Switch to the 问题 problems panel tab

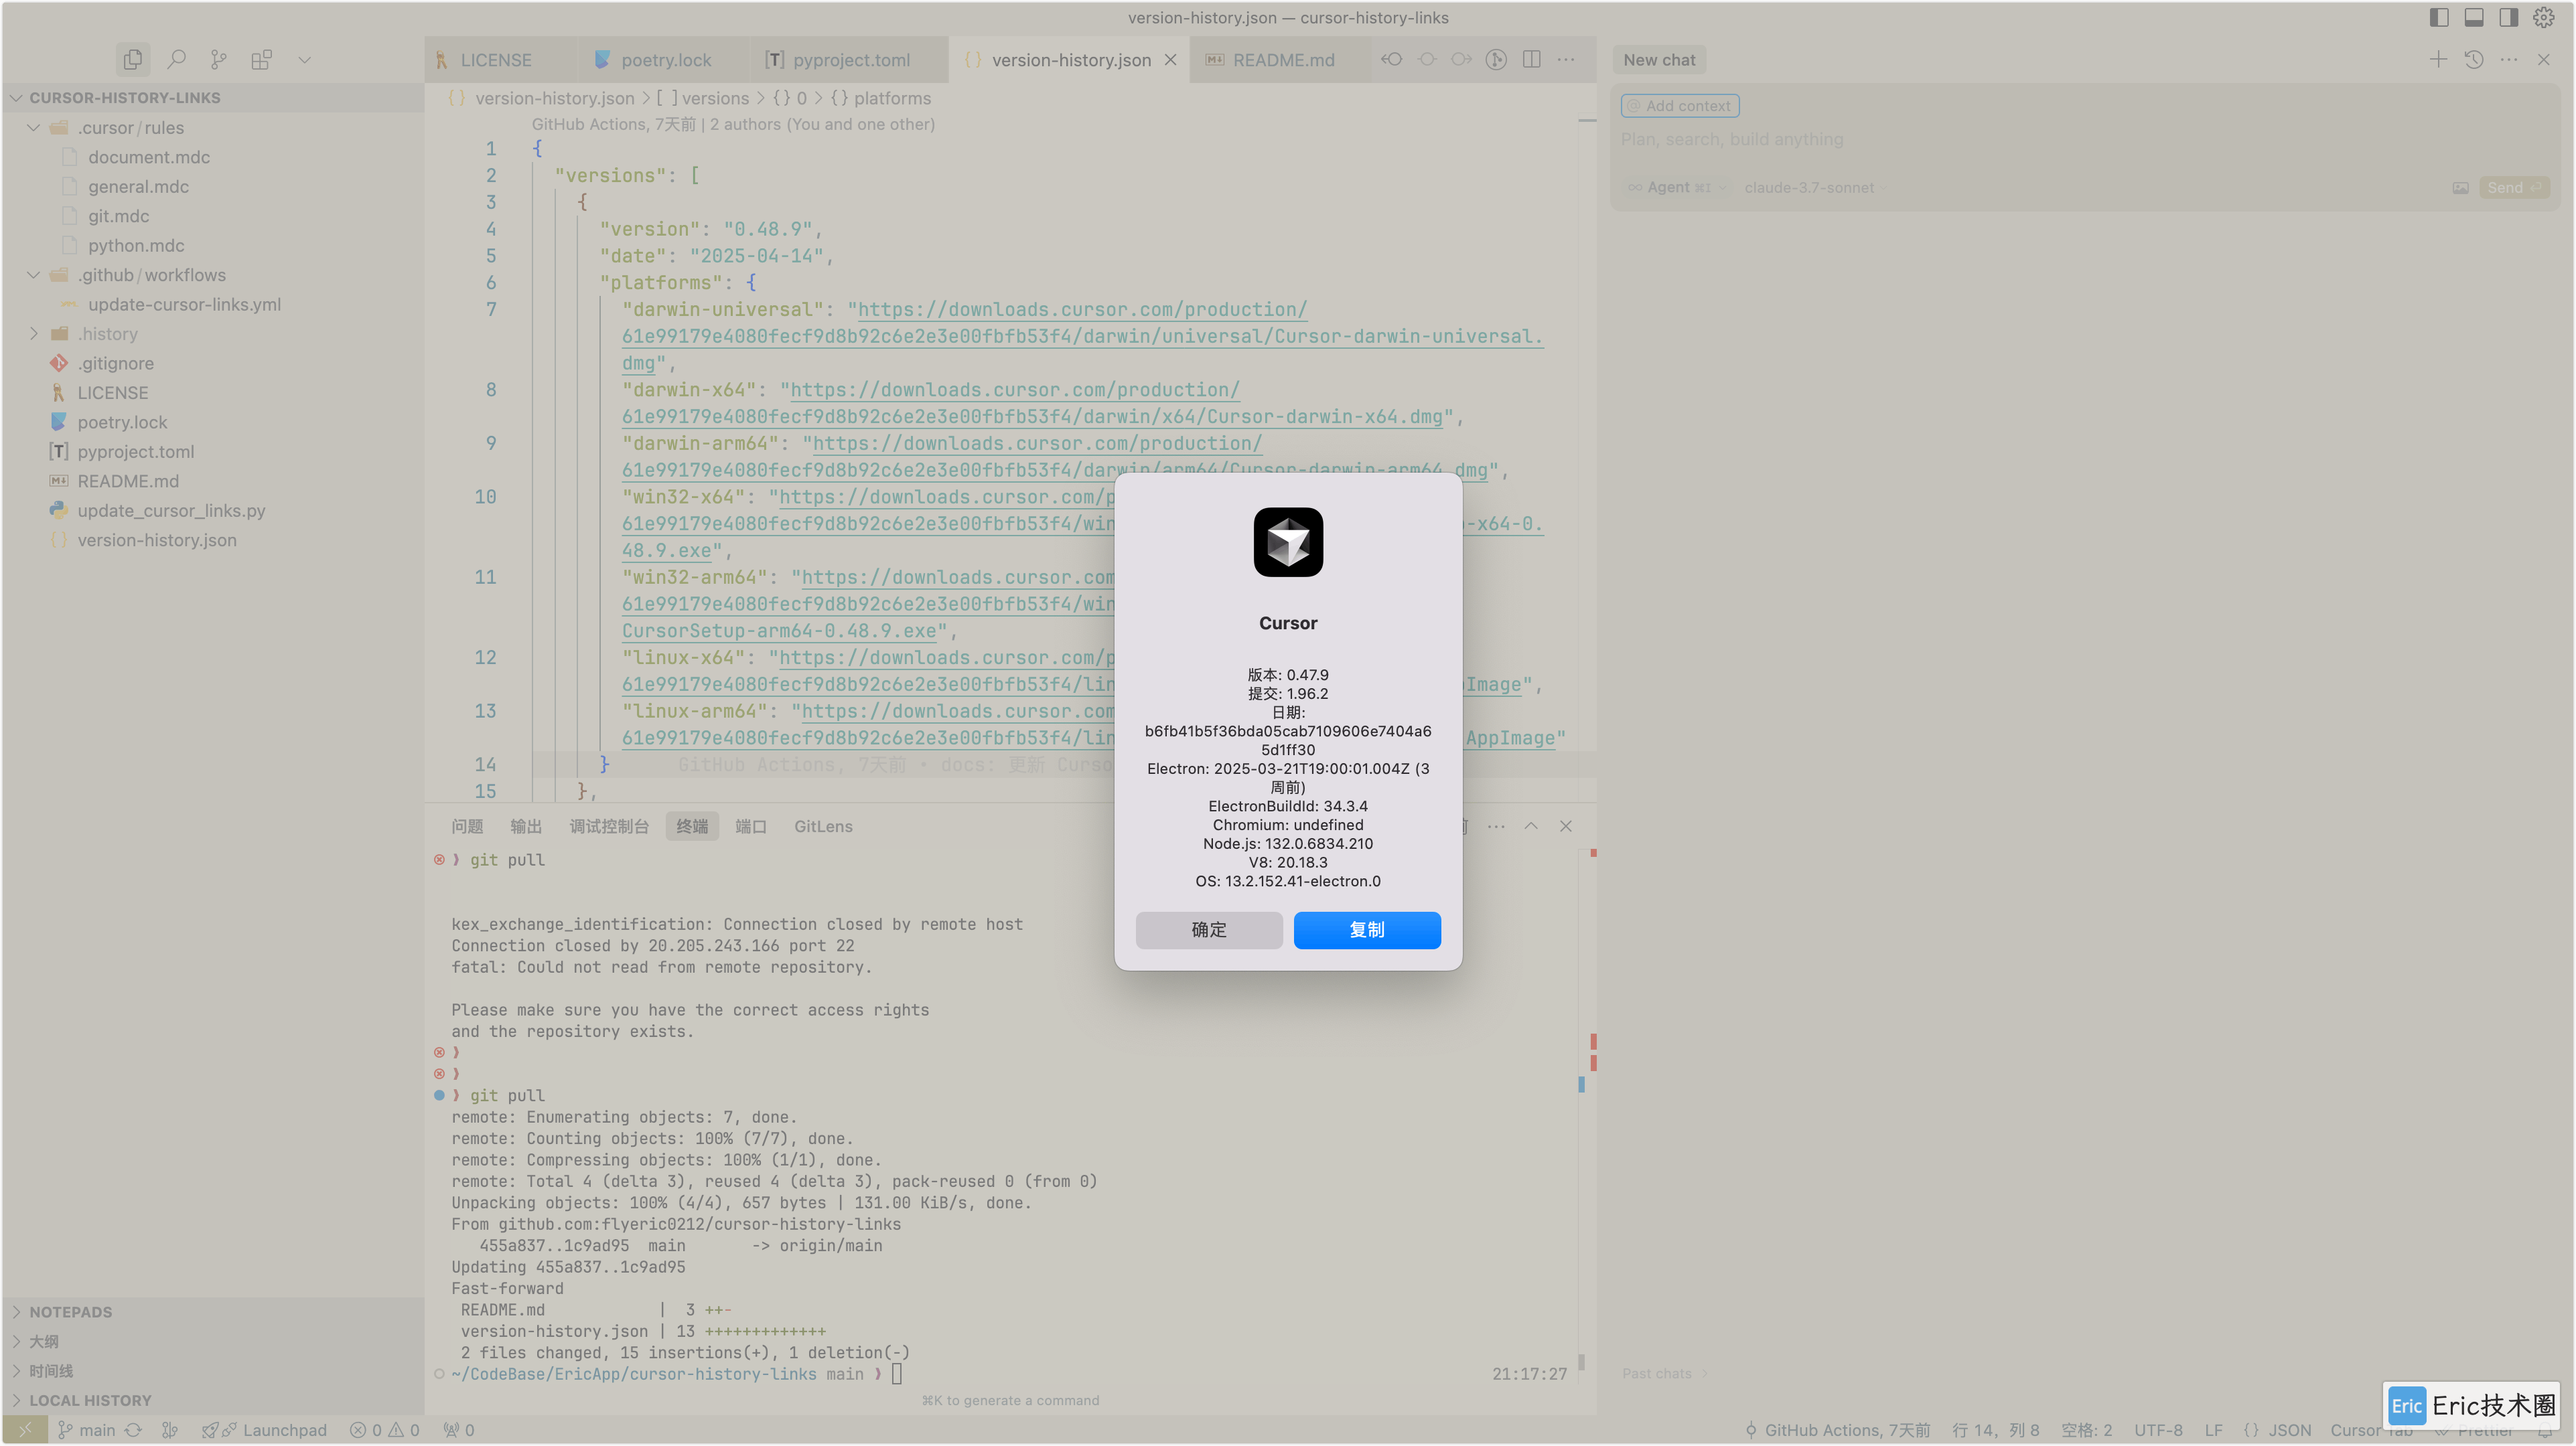coord(467,826)
